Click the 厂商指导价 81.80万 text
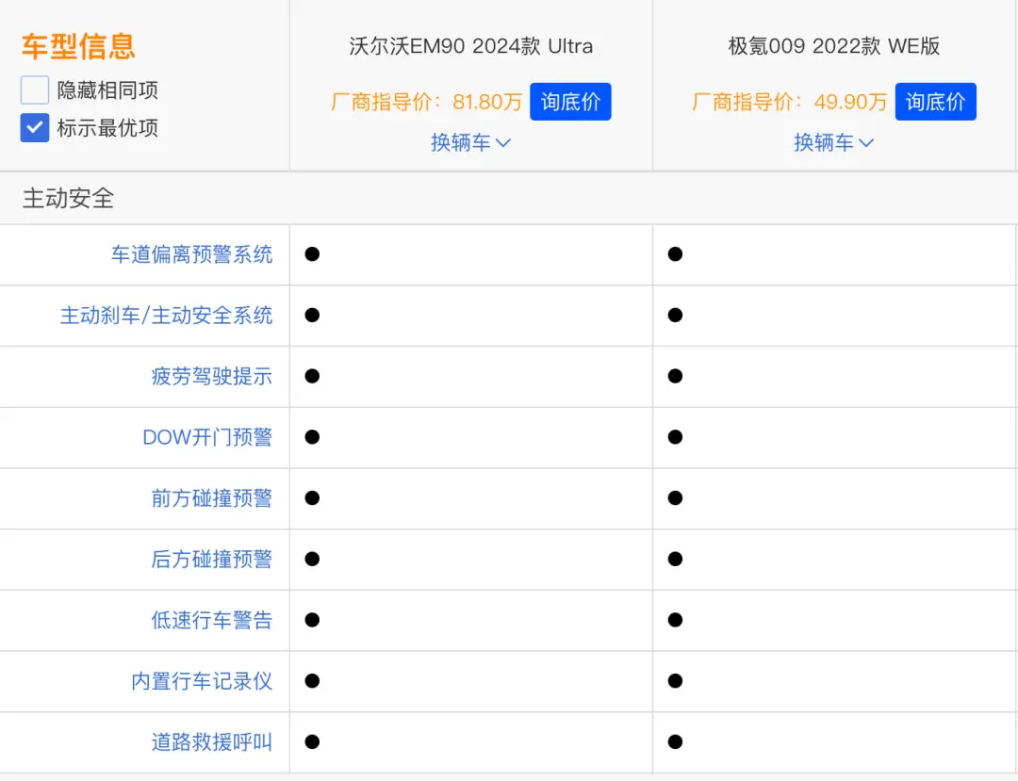Viewport: 1018px width, 781px height. (x=427, y=102)
